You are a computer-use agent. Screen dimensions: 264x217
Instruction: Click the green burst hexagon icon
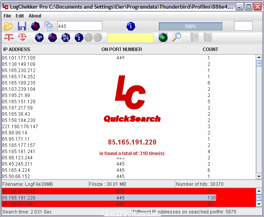pos(163,37)
